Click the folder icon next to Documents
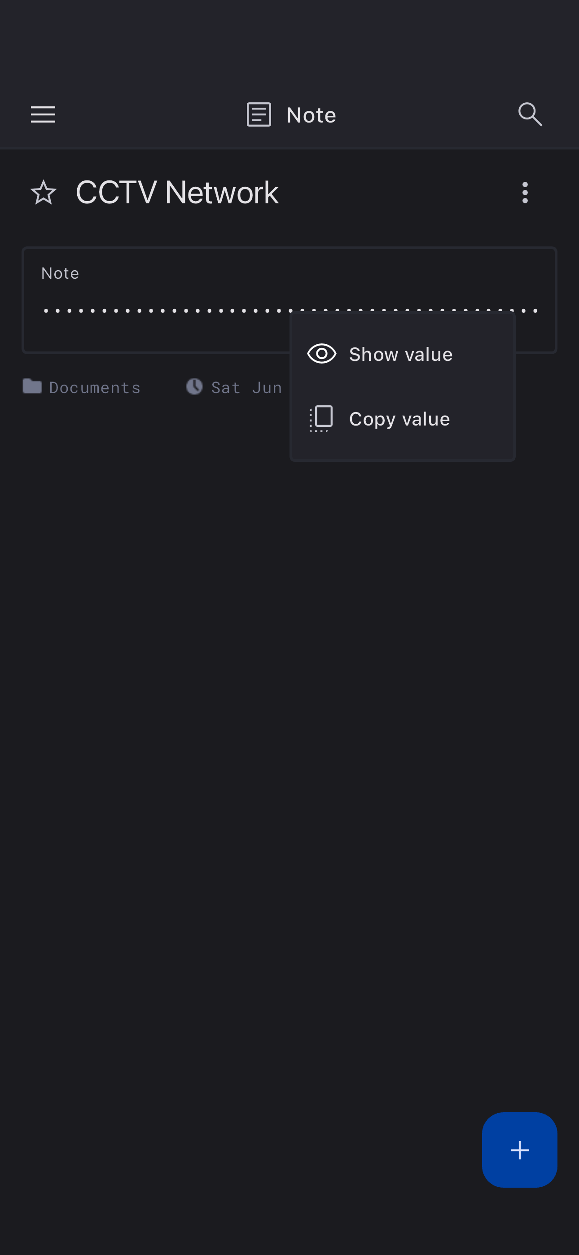The image size is (579, 1255). [32, 386]
